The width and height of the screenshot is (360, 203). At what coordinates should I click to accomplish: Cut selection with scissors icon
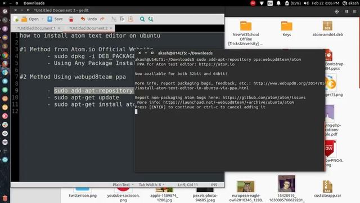[114, 19]
